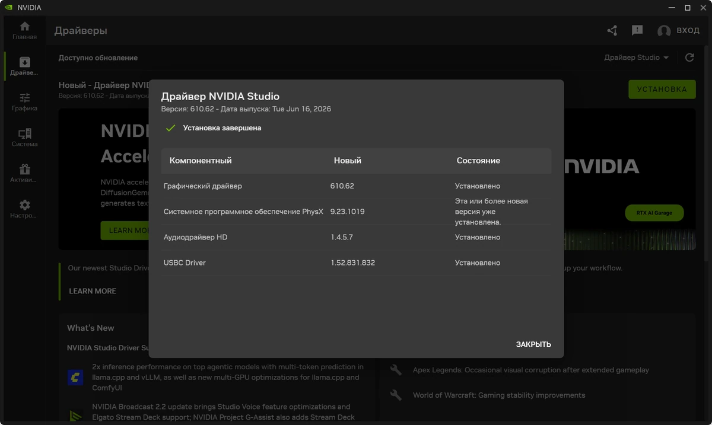Click World of Warcraft stability entry
Image resolution: width=712 pixels, height=425 pixels.
tap(499, 395)
